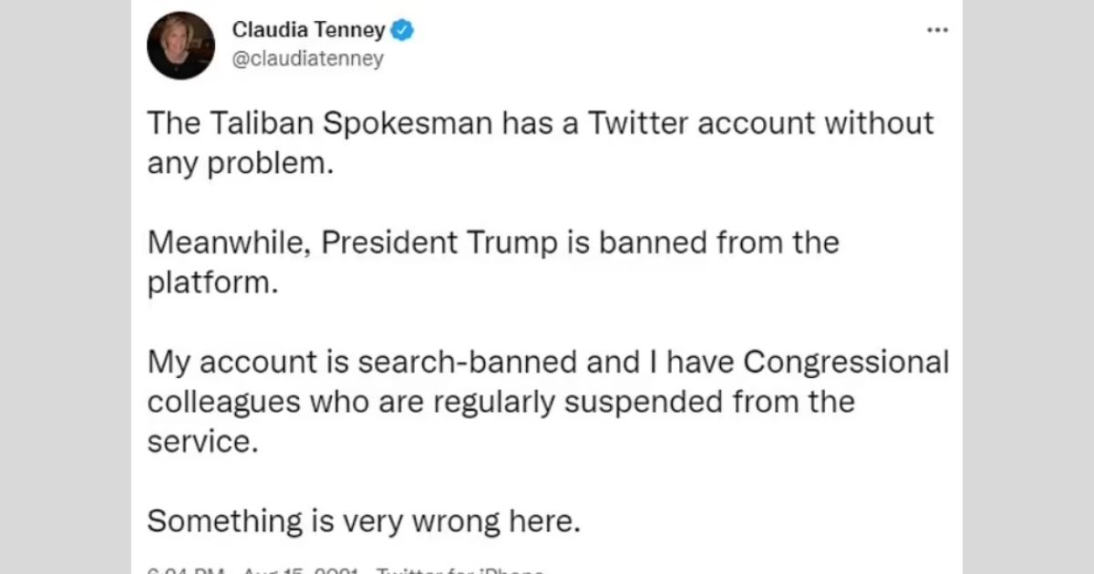This screenshot has width=1094, height=574.
Task: Click the blue verified checkmark badge
Action: click(x=403, y=30)
